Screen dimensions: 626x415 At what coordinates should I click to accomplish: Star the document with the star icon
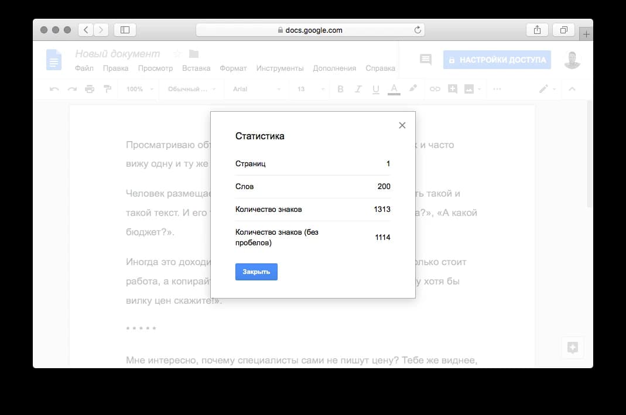coord(177,54)
